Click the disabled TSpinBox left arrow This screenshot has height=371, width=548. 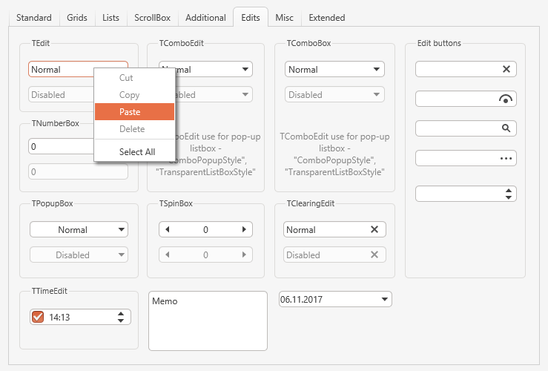[167, 255]
